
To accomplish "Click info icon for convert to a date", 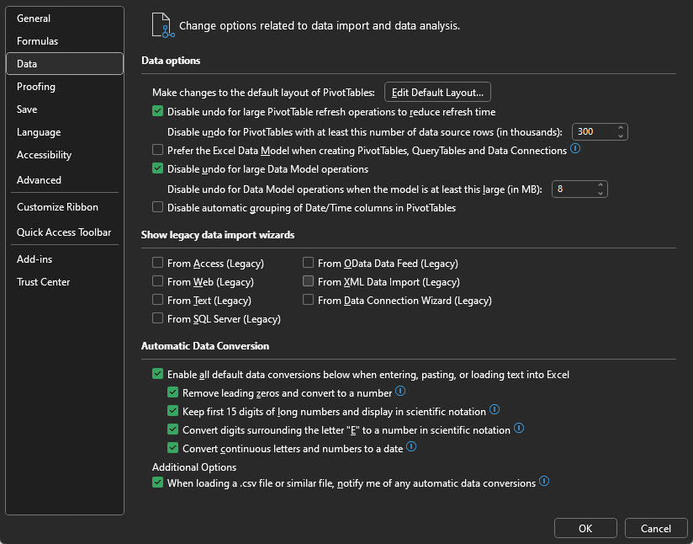I will point(411,447).
